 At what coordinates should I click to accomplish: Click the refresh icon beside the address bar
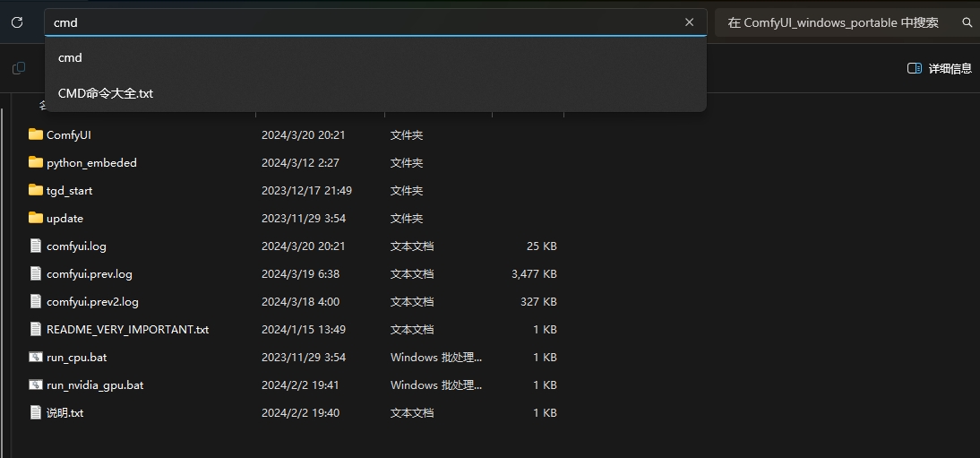tap(17, 22)
